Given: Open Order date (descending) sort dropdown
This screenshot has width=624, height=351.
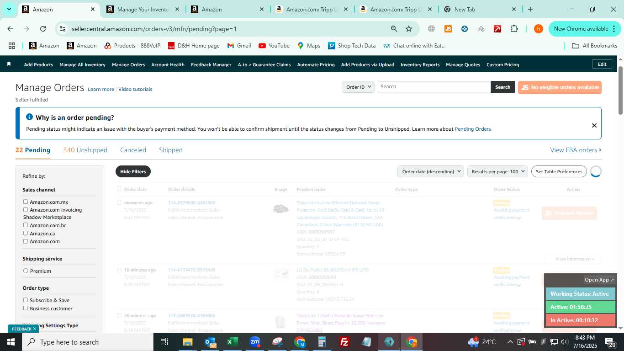Looking at the screenshot, I should pos(431,171).
